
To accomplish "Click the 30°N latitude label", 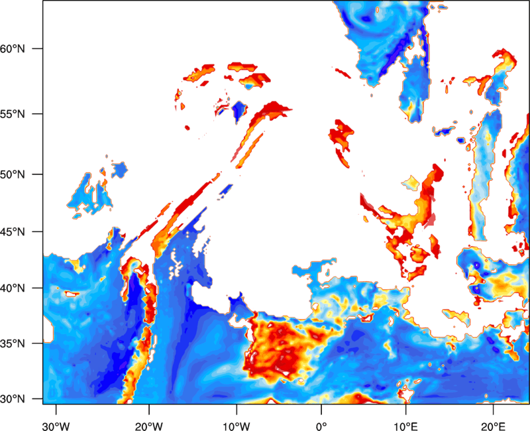I will coord(13,399).
